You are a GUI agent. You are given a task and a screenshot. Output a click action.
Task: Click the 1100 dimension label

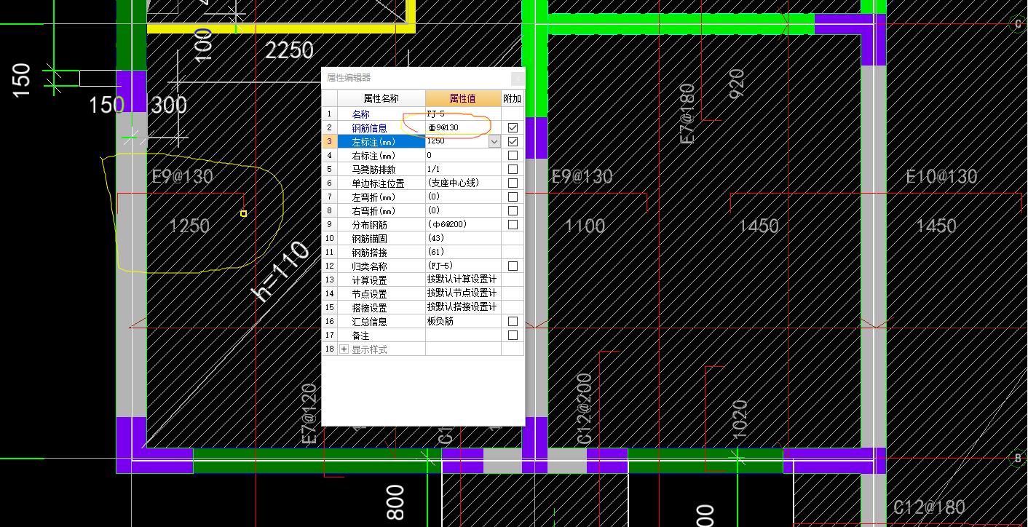pyautogui.click(x=585, y=226)
